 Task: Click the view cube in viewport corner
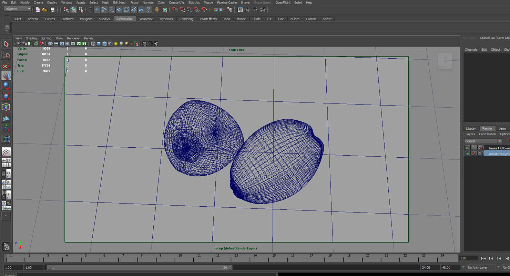(445, 61)
